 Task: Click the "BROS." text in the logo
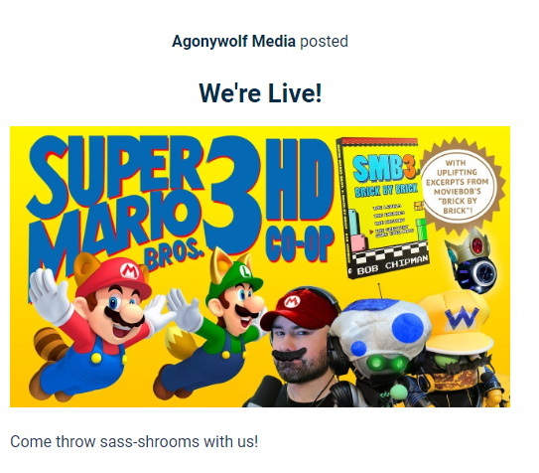172,256
